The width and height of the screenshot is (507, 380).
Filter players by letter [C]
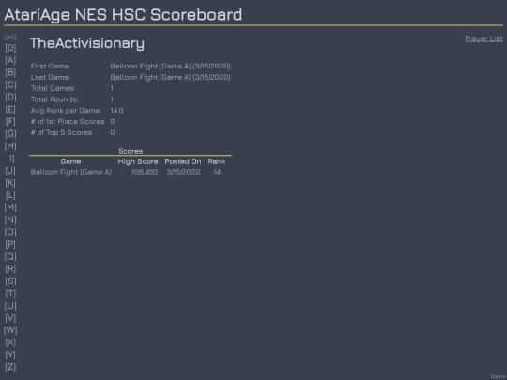click(10, 84)
